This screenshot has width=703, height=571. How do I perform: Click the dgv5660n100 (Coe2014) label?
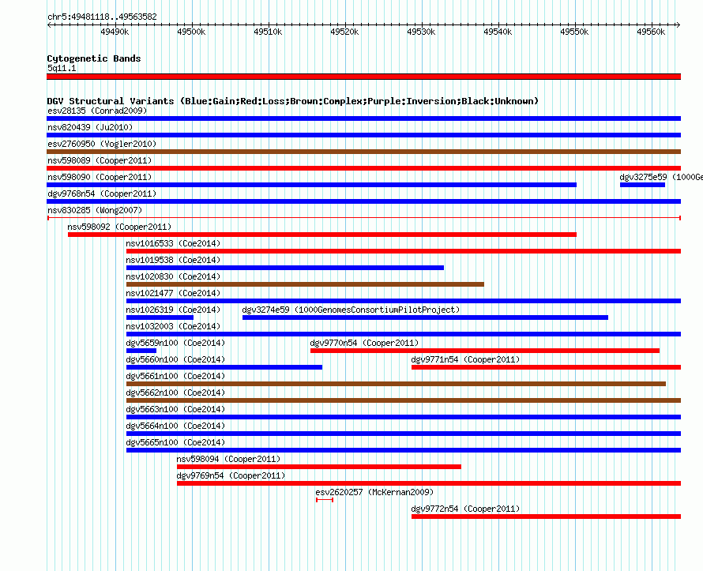pos(175,359)
